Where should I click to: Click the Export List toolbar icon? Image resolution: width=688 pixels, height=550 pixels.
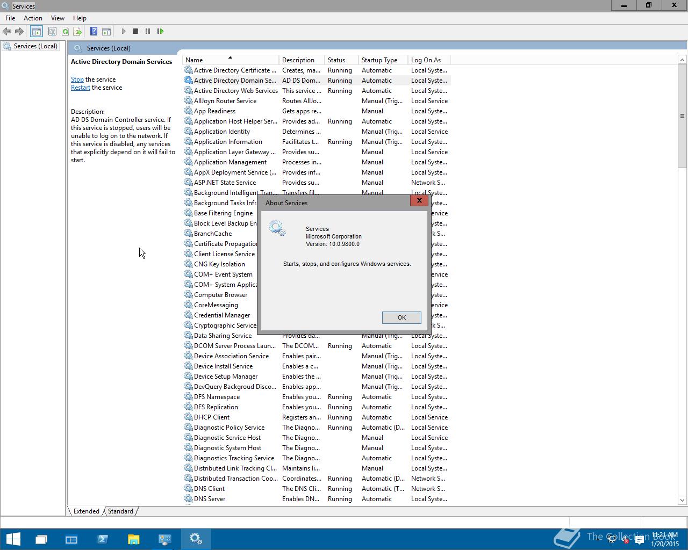tap(77, 31)
